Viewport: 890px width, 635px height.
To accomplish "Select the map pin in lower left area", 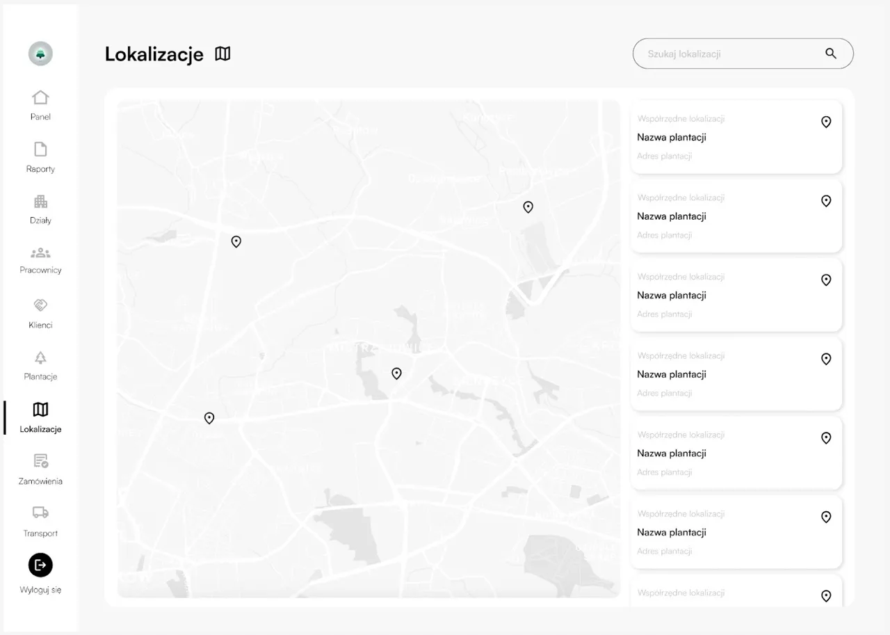I will 209,418.
